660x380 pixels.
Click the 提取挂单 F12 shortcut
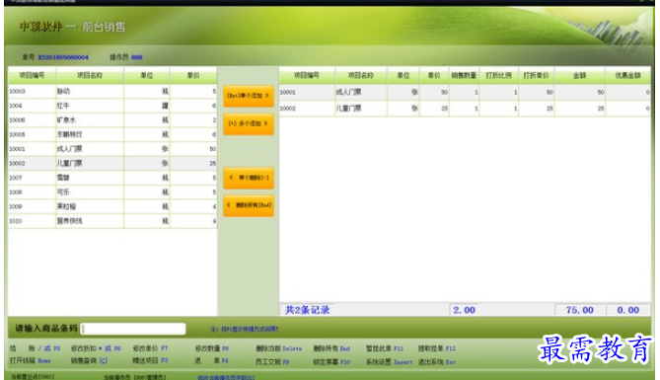pyautogui.click(x=437, y=348)
